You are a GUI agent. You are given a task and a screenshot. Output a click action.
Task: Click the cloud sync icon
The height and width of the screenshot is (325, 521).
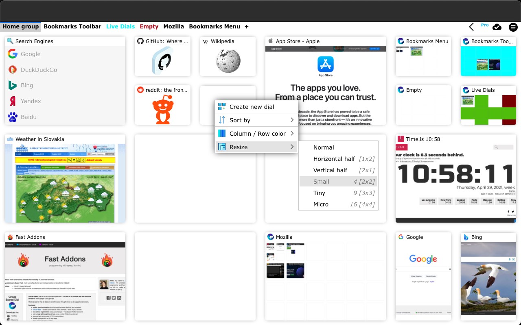(x=497, y=27)
